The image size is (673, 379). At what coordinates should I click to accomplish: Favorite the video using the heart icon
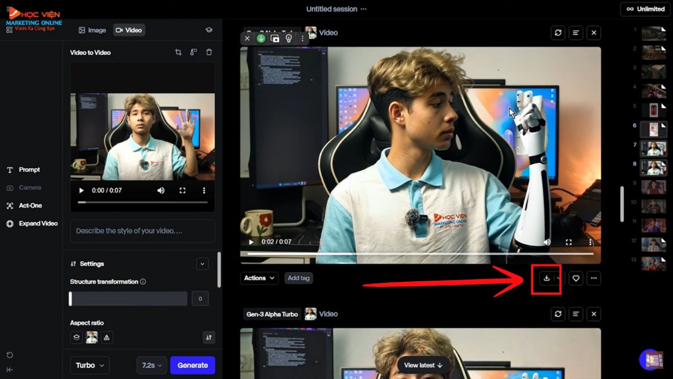tap(575, 278)
